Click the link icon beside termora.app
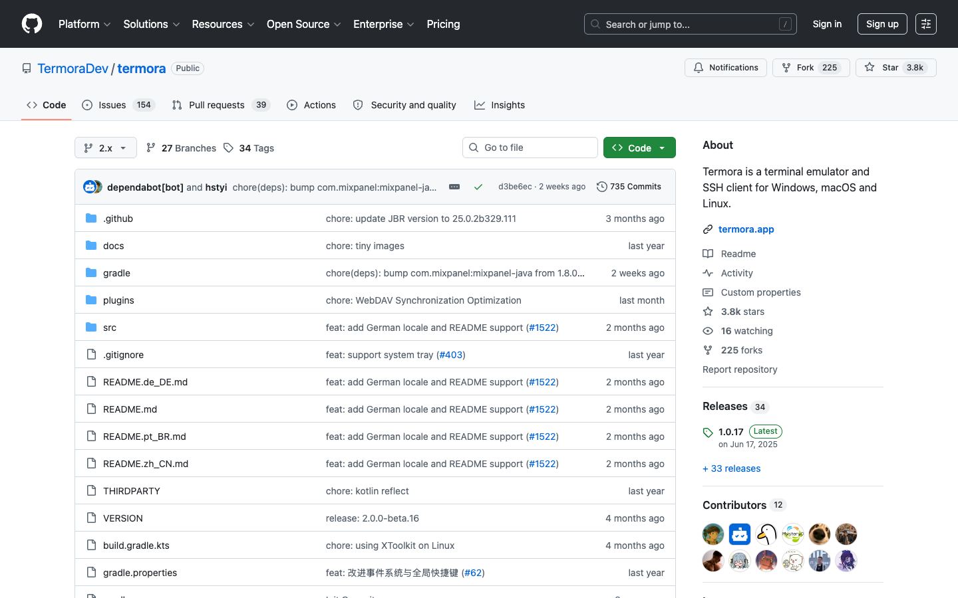The width and height of the screenshot is (958, 598). click(x=708, y=229)
